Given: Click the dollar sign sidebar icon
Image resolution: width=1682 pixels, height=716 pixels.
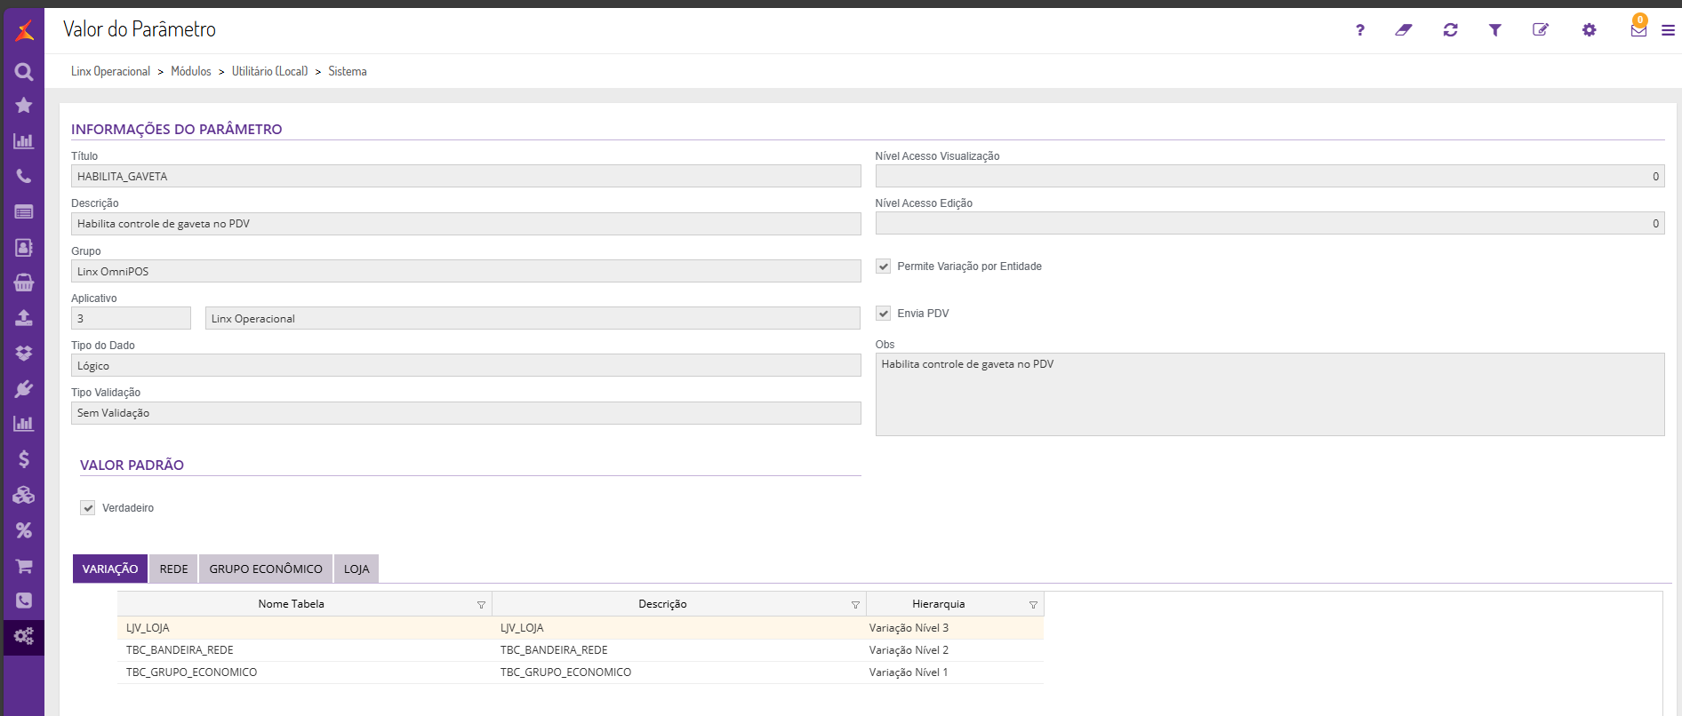Looking at the screenshot, I should click(x=24, y=459).
